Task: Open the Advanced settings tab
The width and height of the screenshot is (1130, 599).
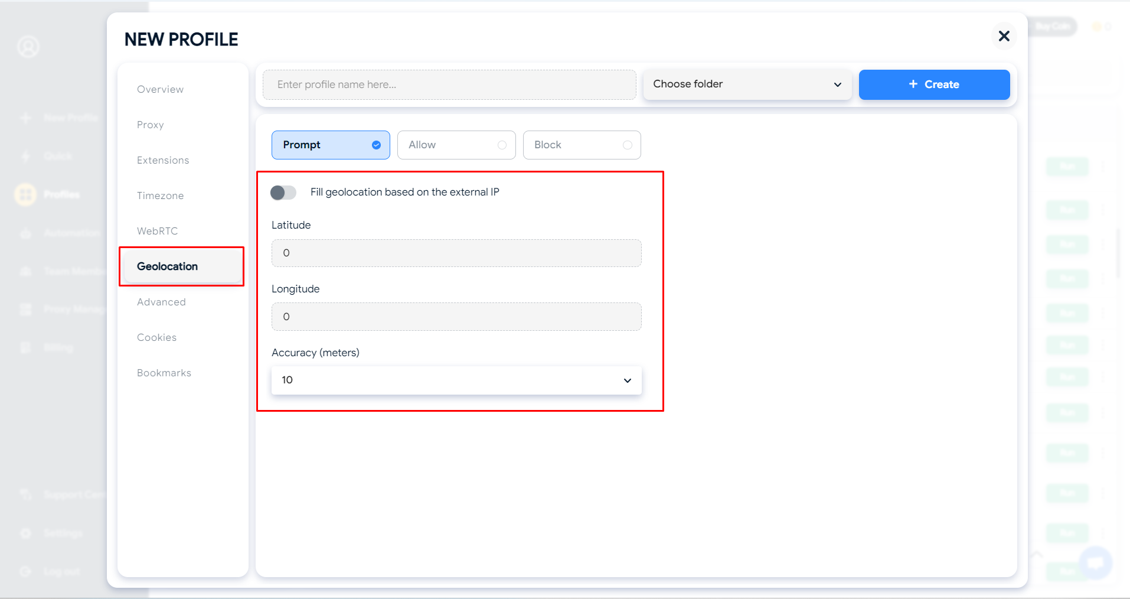Action: pos(161,302)
